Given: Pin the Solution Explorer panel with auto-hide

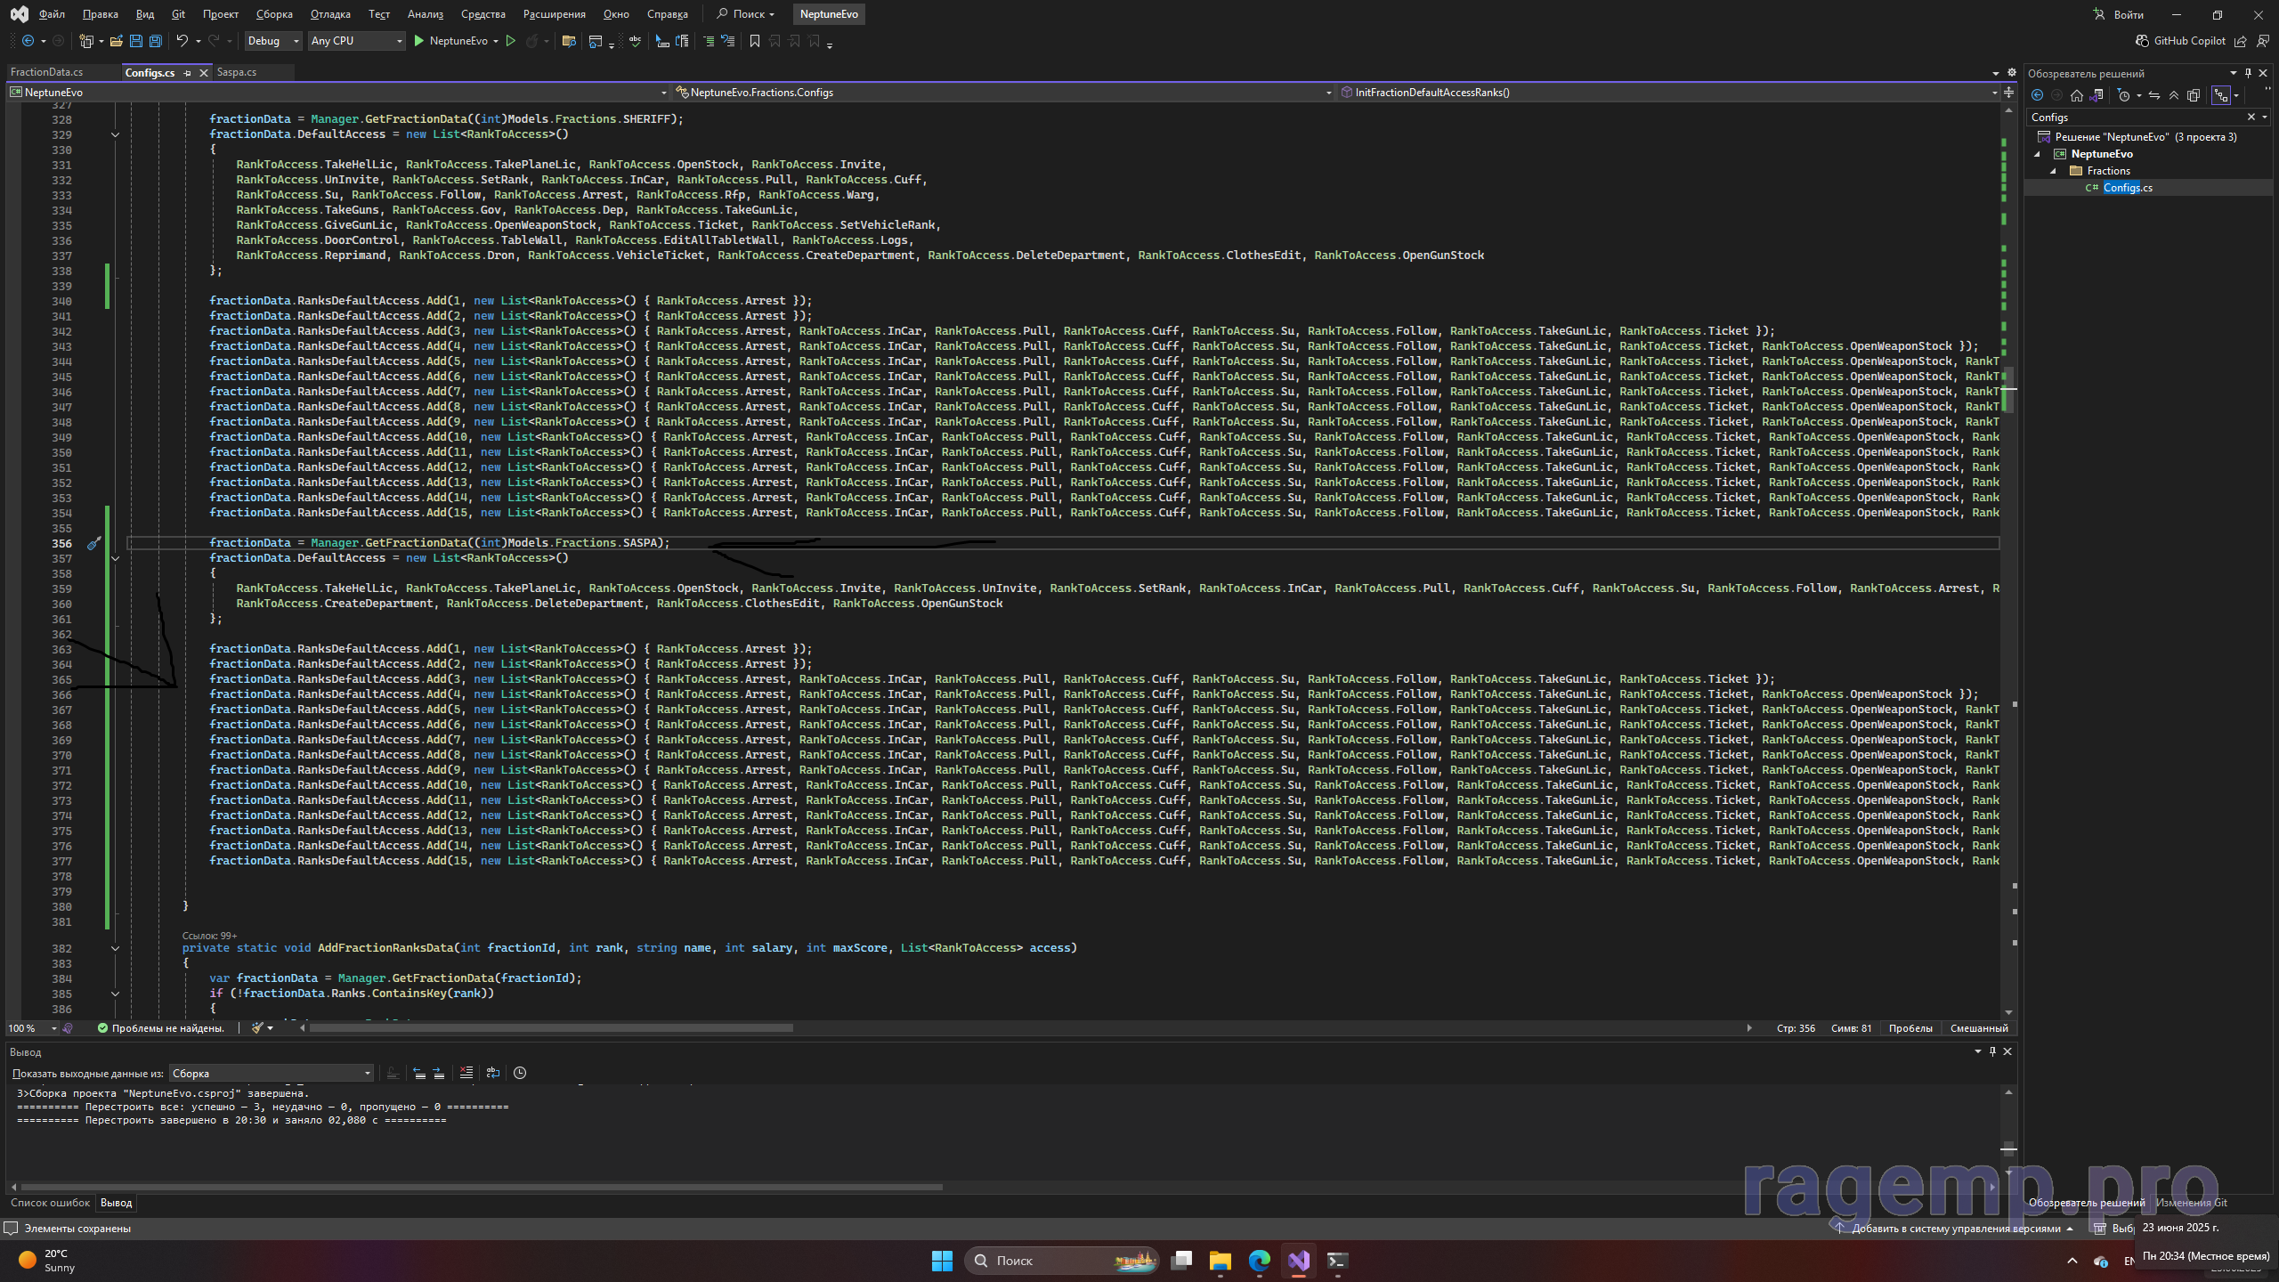Looking at the screenshot, I should (x=2248, y=73).
